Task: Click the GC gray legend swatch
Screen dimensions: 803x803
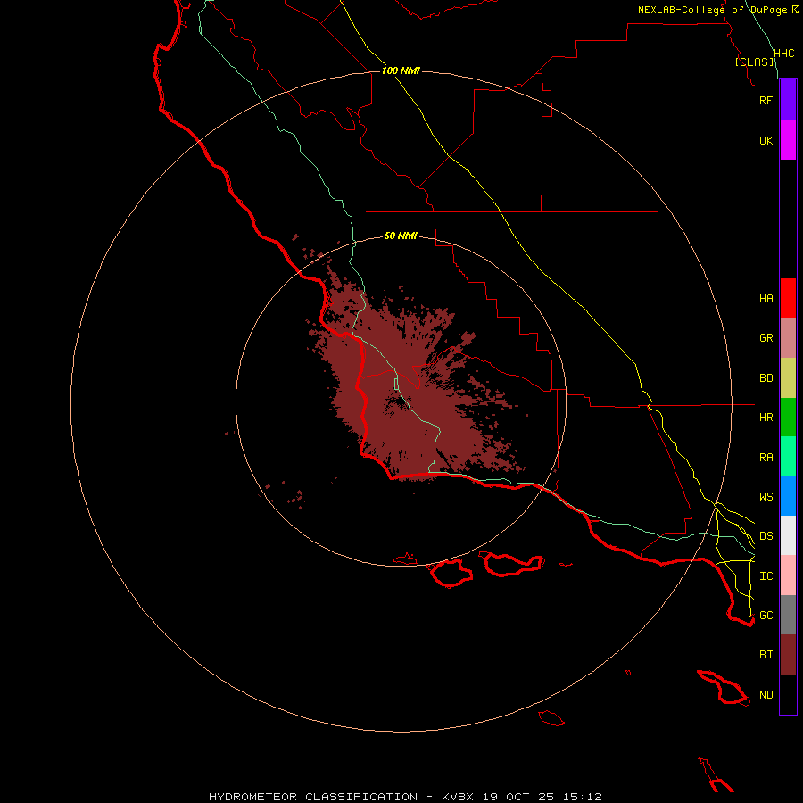Action: click(788, 615)
